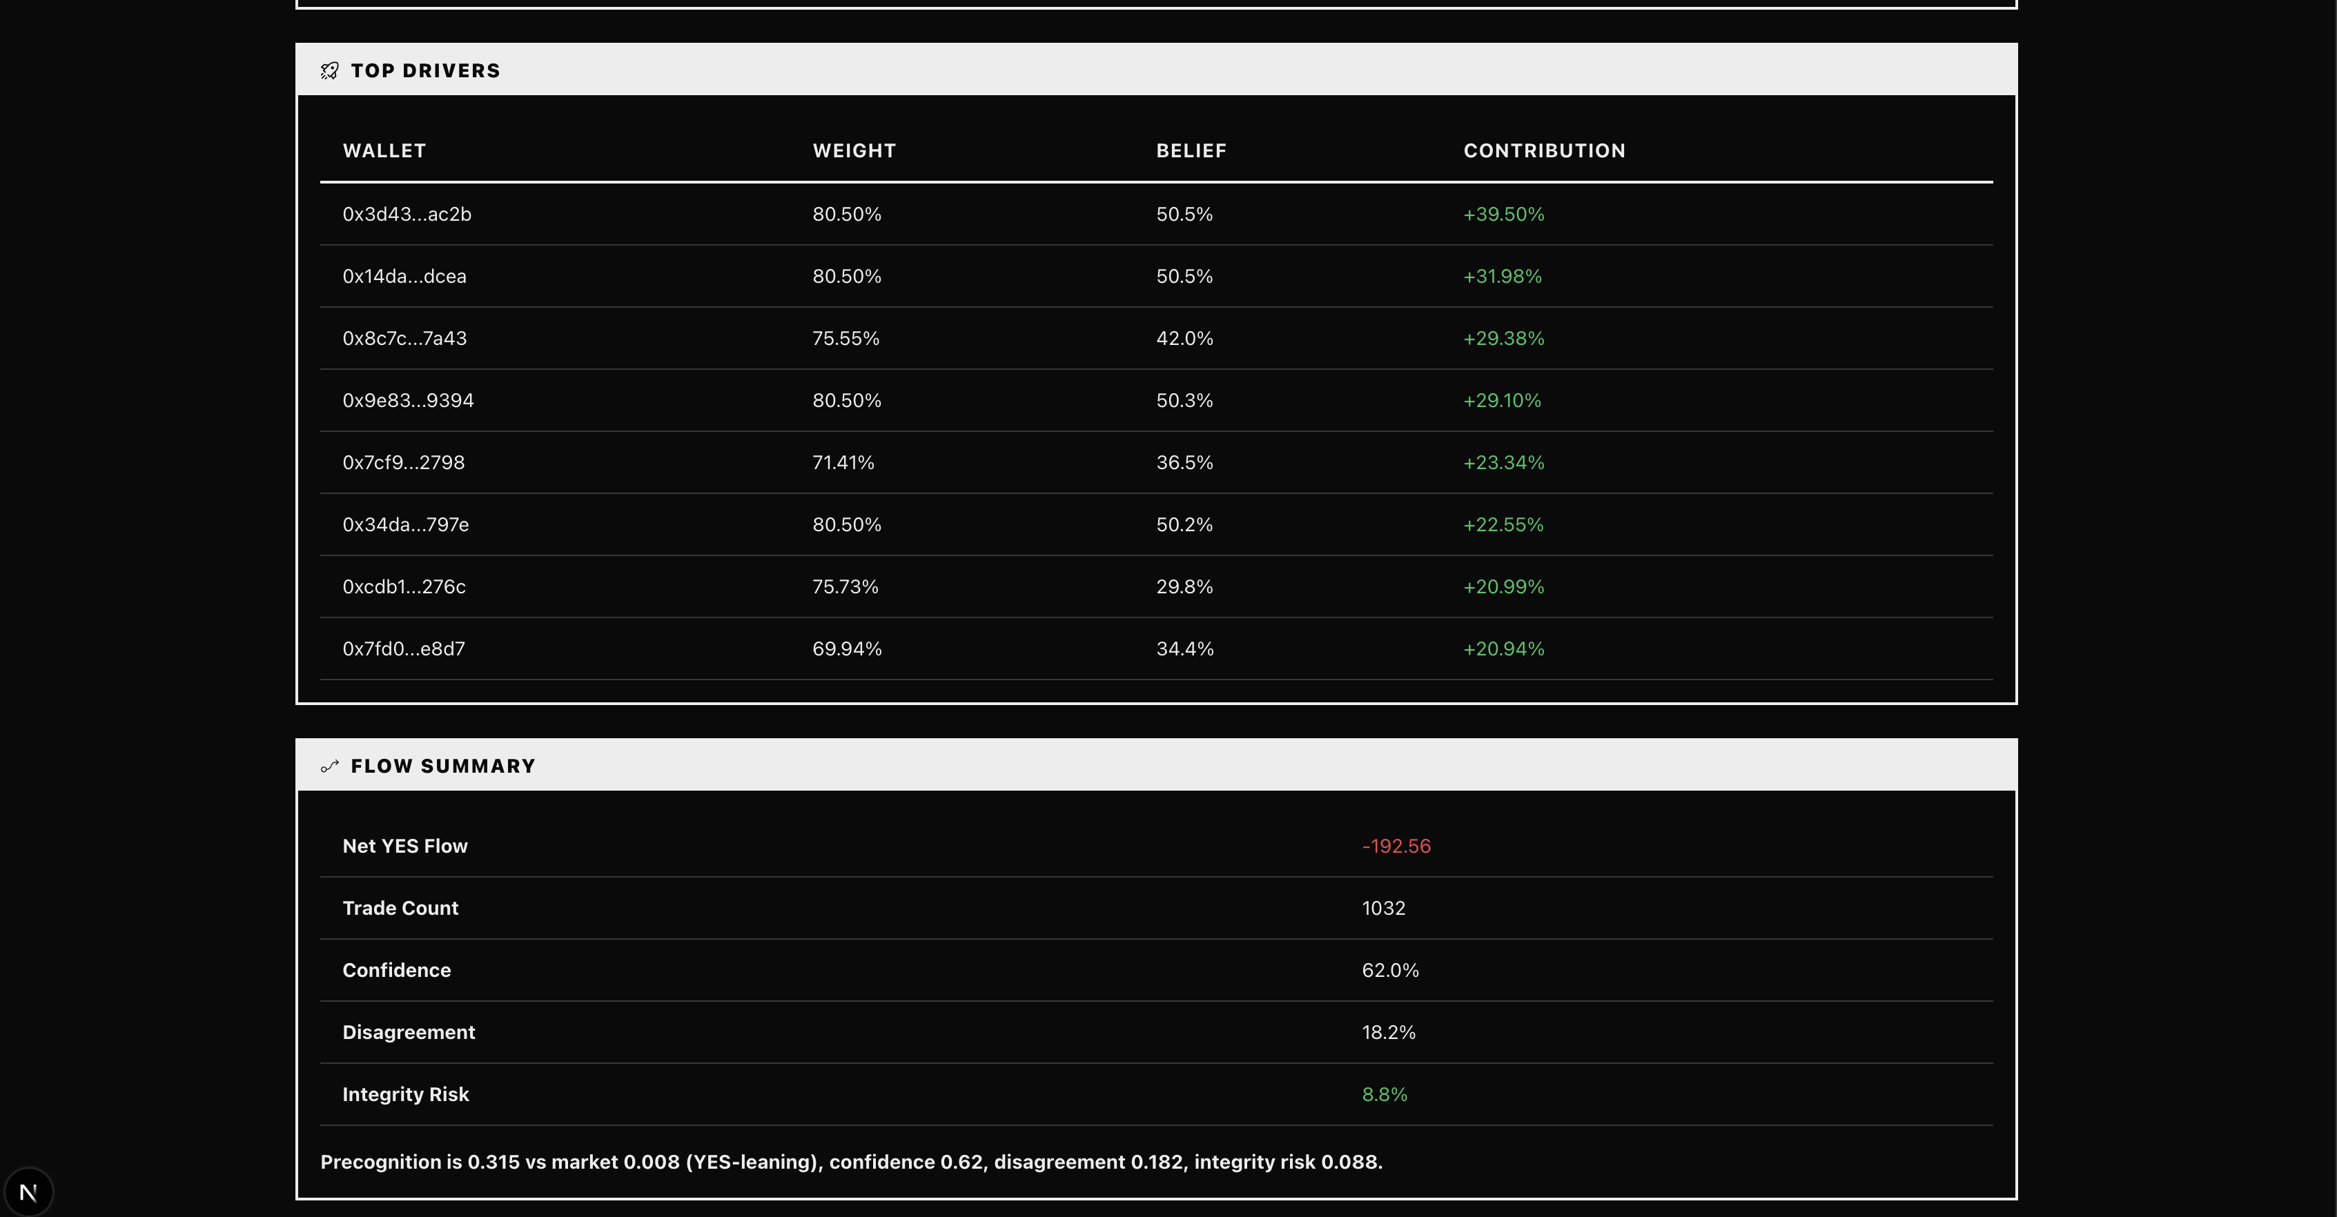The width and height of the screenshot is (2337, 1217).
Task: Click the +39.50% contribution value
Action: [x=1503, y=215]
